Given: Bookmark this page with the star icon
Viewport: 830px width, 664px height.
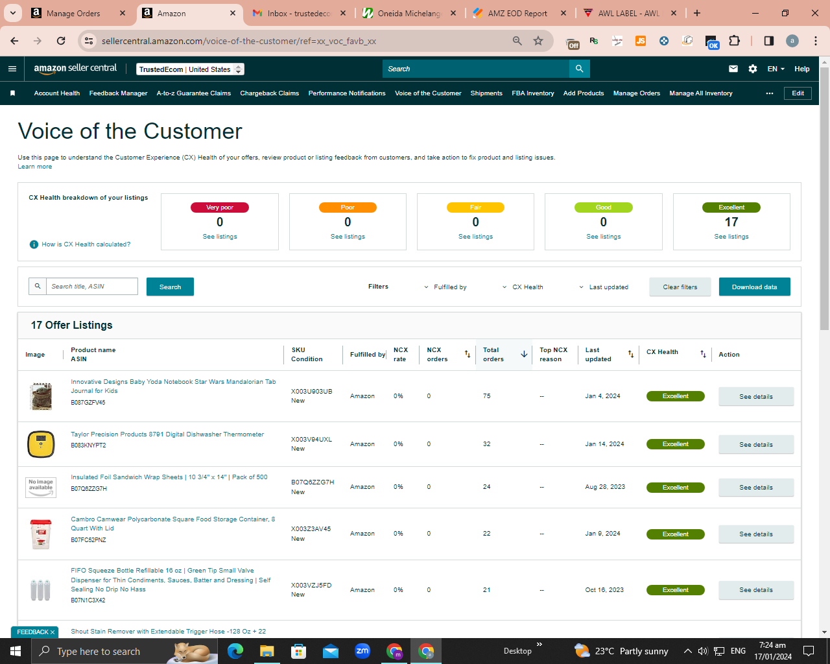Looking at the screenshot, I should 538,41.
